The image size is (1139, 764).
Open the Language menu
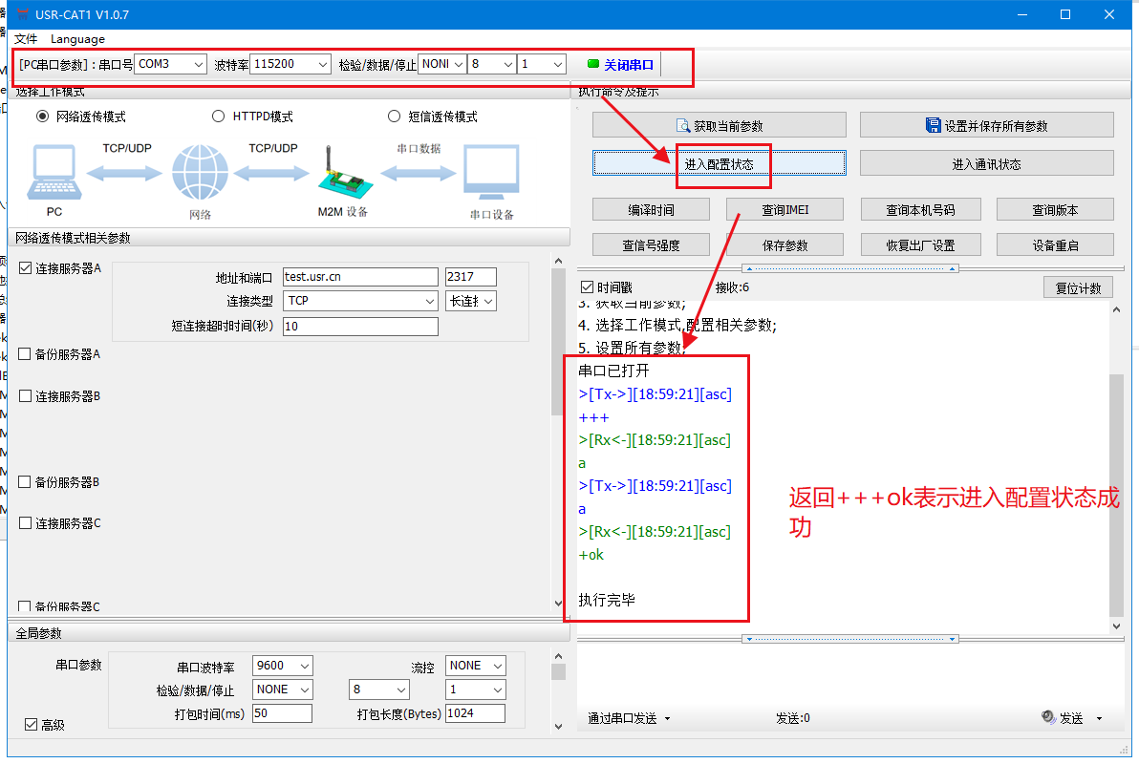pyautogui.click(x=77, y=39)
